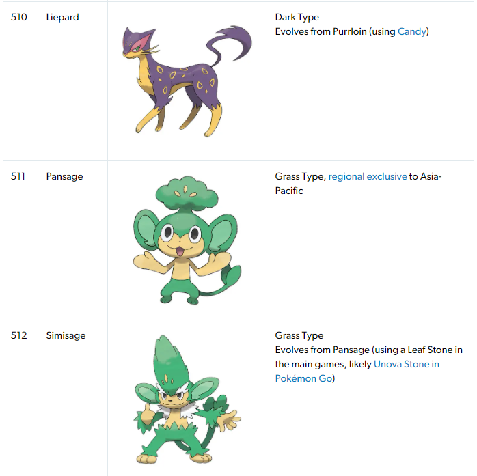Follow the regional exclusive link
The image size is (477, 476).
tap(368, 176)
